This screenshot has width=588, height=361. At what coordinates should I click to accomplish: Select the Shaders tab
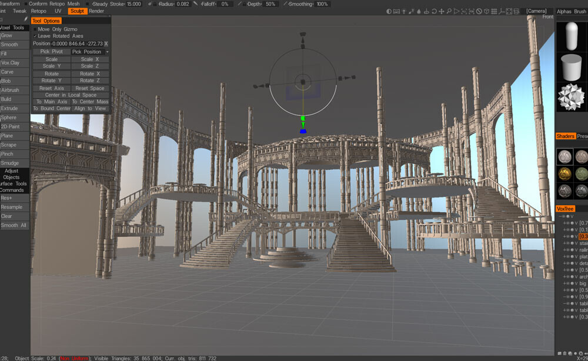[565, 136]
